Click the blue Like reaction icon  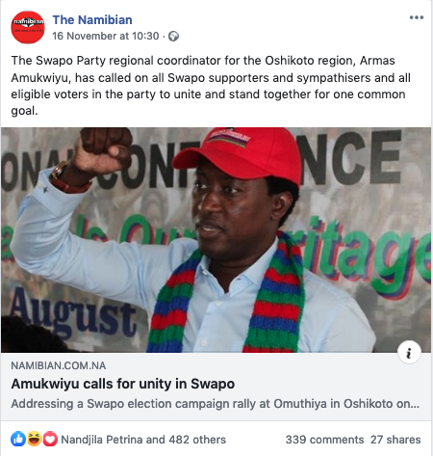[x=18, y=439]
